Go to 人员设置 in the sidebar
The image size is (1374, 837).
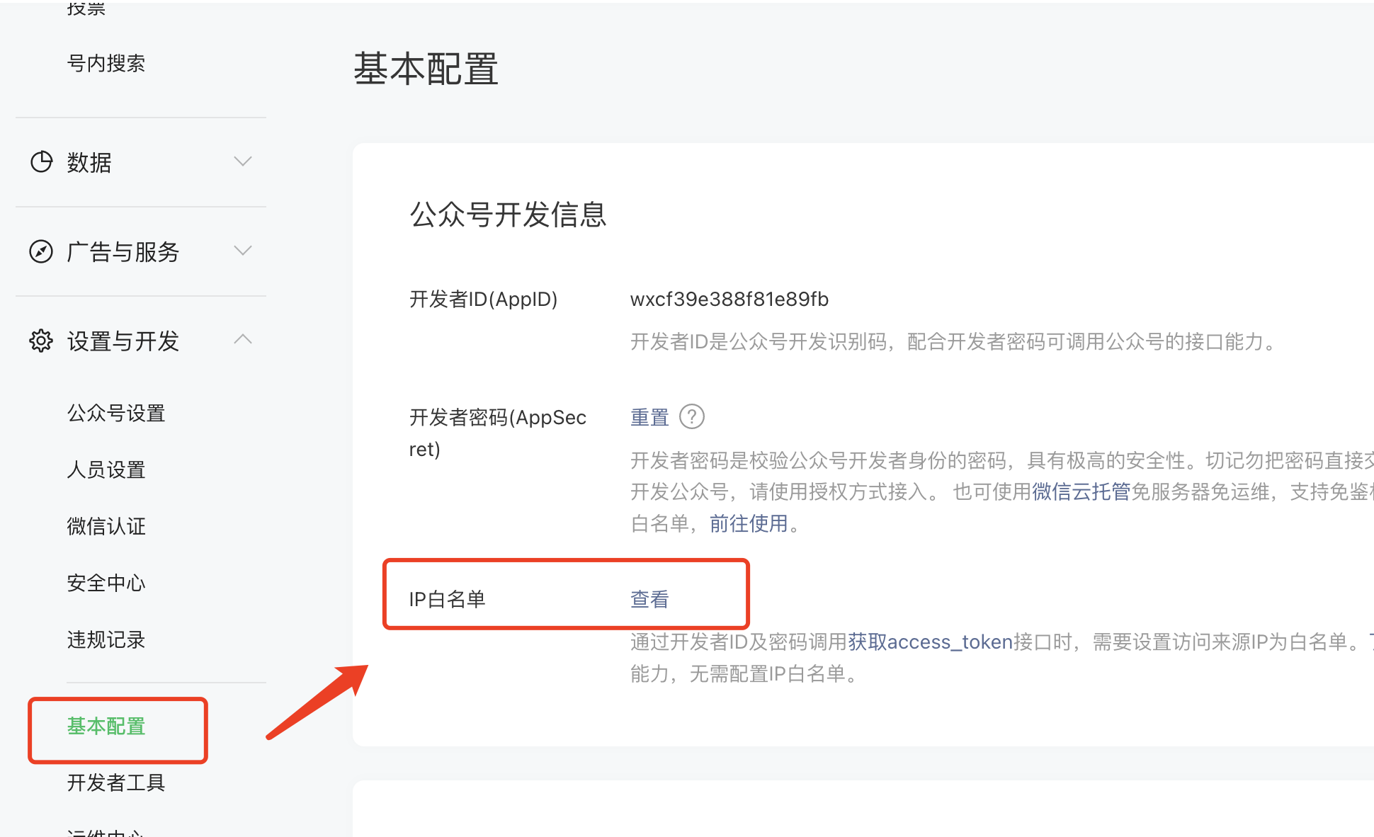point(106,469)
